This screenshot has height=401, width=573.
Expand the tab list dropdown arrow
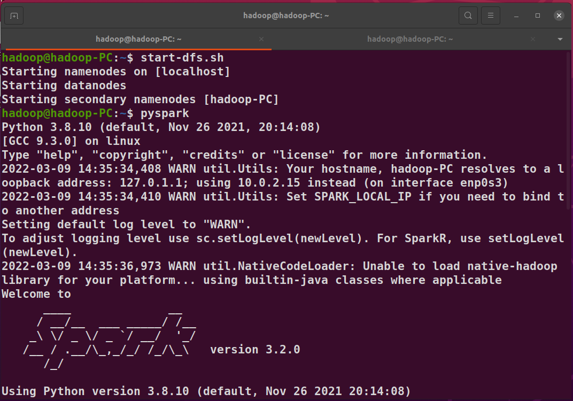coord(560,39)
